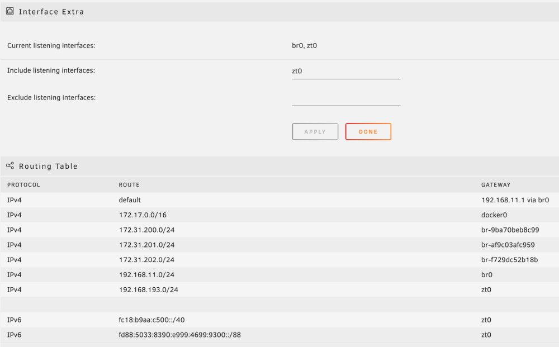
Task: Select gateway '192.168.11.1 via br0'
Action: point(515,200)
